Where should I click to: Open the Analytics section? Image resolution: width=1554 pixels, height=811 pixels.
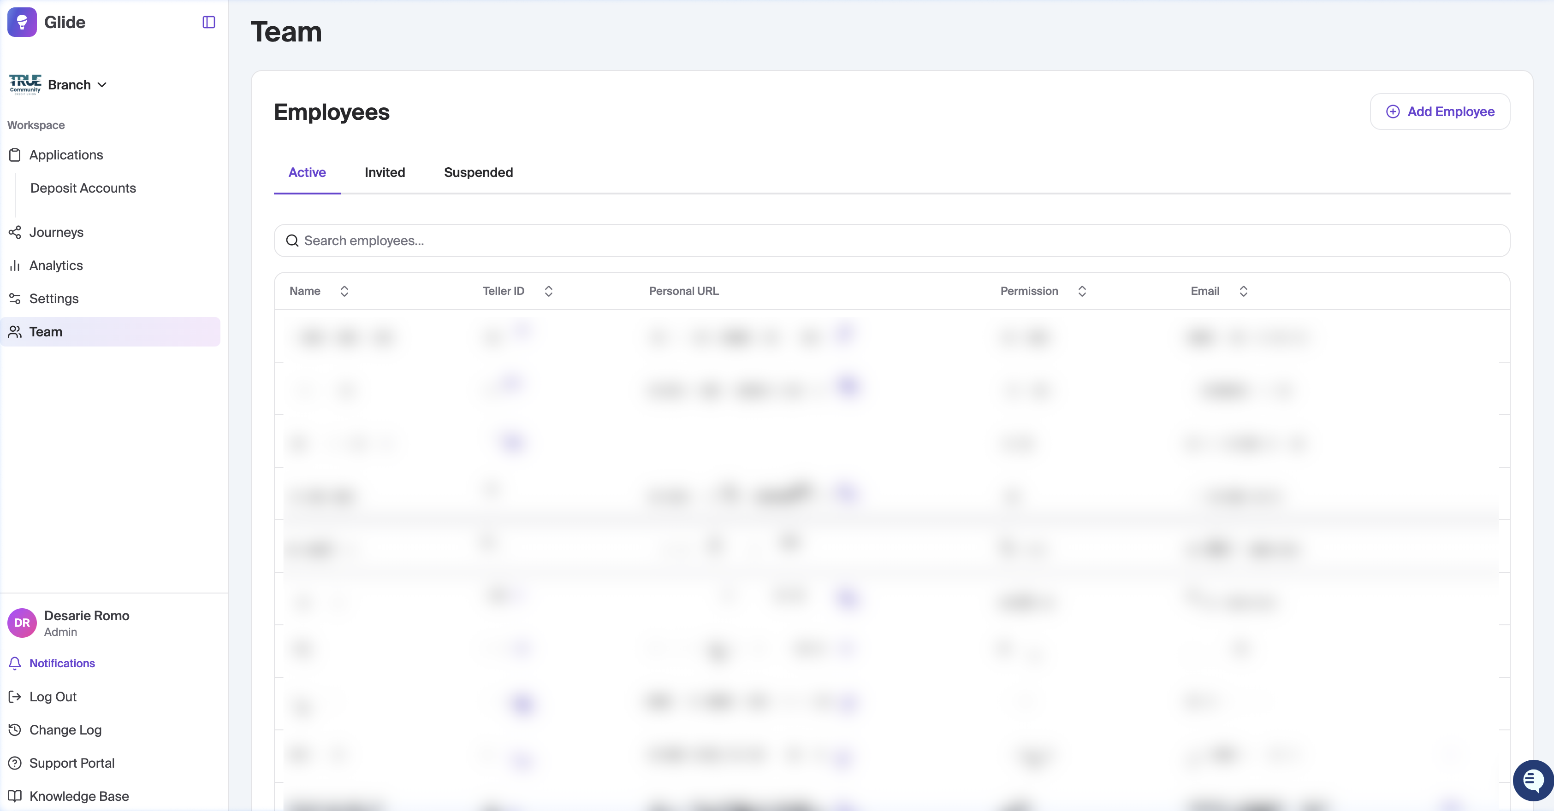tap(55, 266)
